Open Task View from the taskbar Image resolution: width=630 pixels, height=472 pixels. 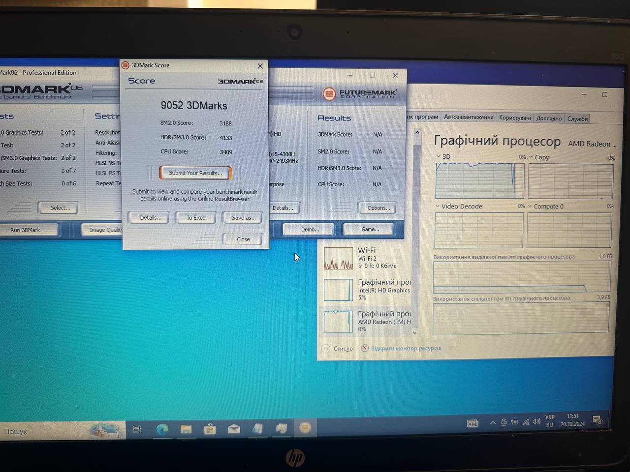(x=137, y=430)
